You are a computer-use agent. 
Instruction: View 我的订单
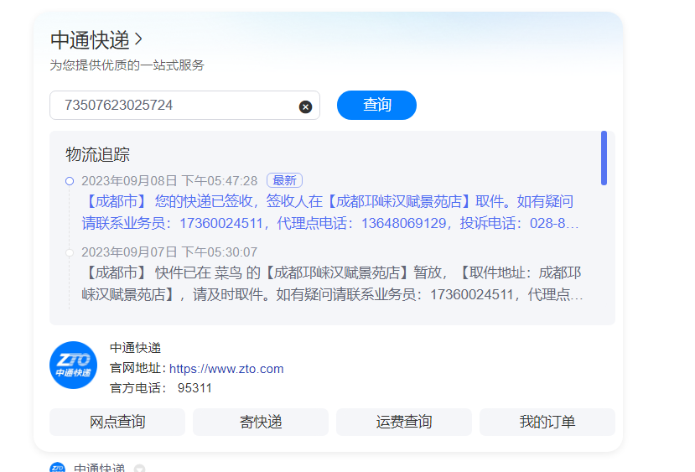[x=547, y=422]
